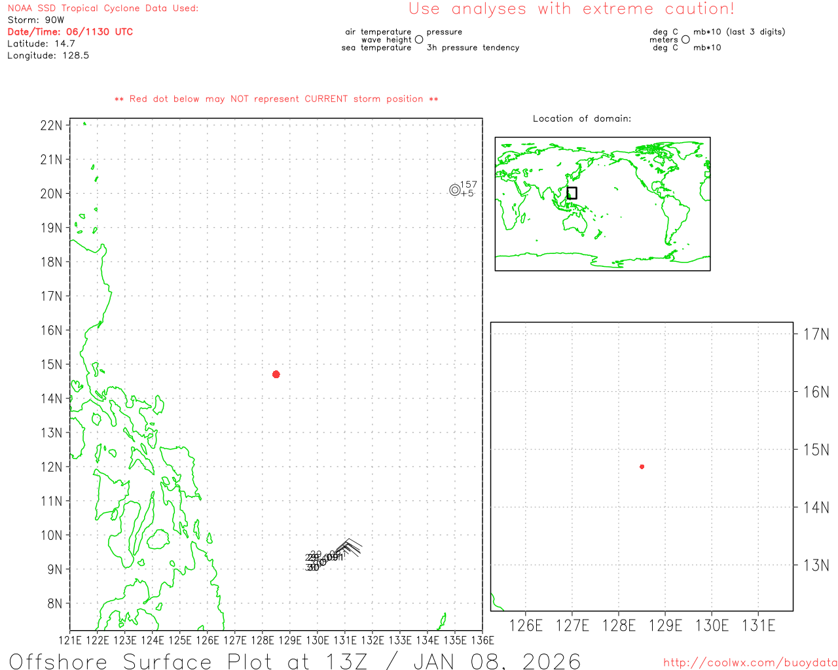Click the '22N' latitude axis label

(51, 126)
